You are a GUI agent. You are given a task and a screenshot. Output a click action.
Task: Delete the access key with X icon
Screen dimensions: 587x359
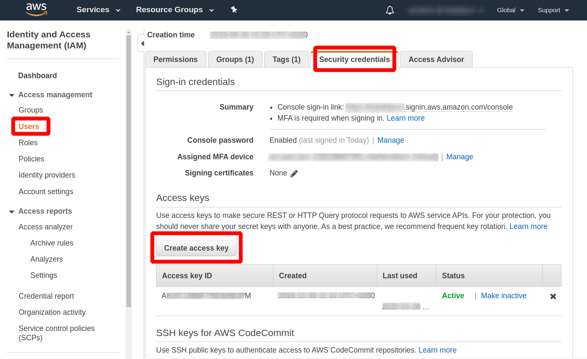pyautogui.click(x=553, y=296)
